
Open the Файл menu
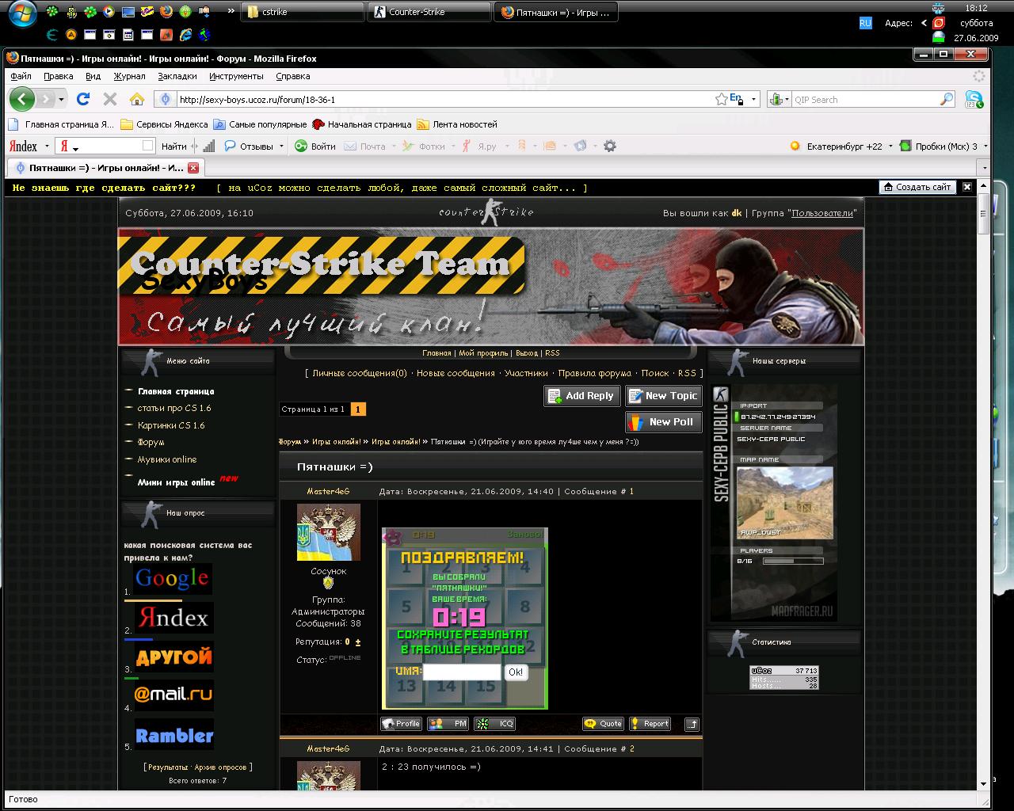click(x=21, y=76)
